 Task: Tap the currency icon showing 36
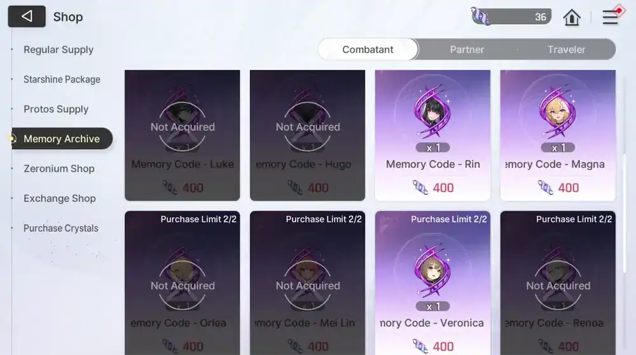pos(481,17)
